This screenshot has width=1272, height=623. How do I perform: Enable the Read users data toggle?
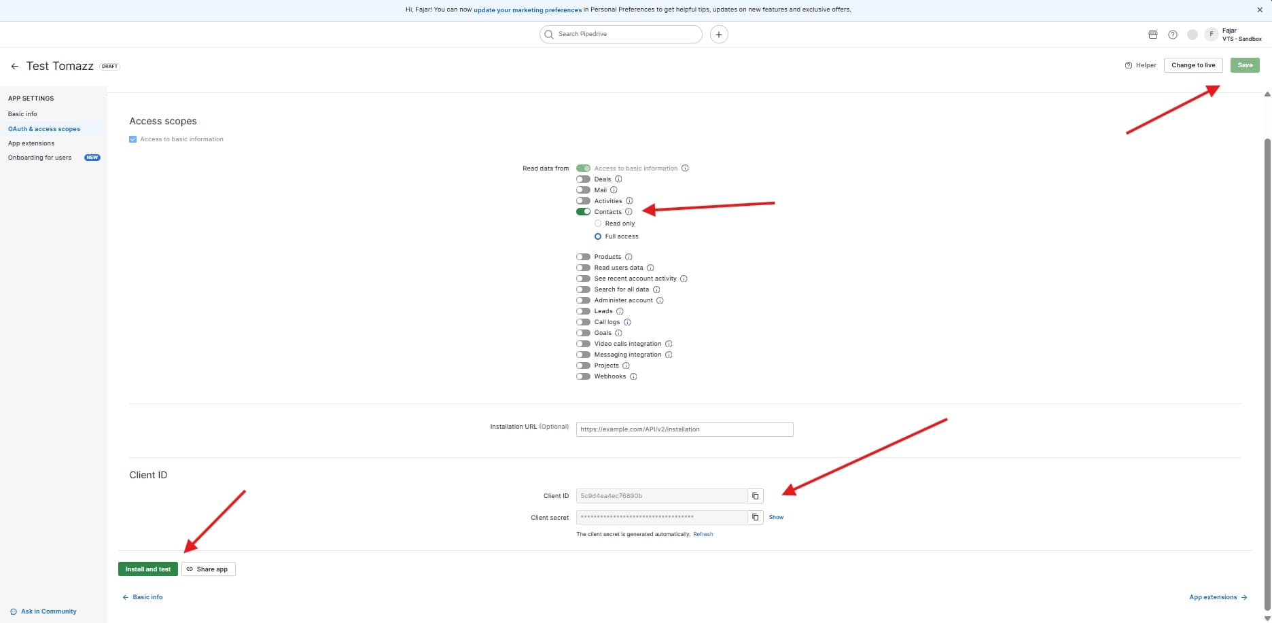click(x=583, y=268)
